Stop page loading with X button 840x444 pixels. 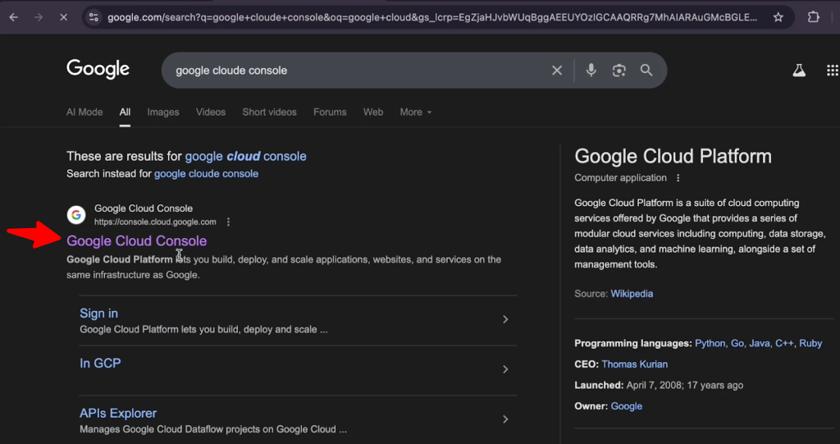[63, 17]
